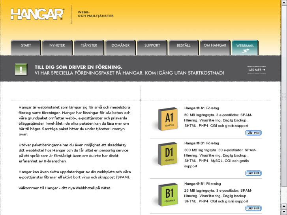Go to the NYHETER tab
Image resolution: width=287 pixels, height=215 pixels.
click(57, 48)
